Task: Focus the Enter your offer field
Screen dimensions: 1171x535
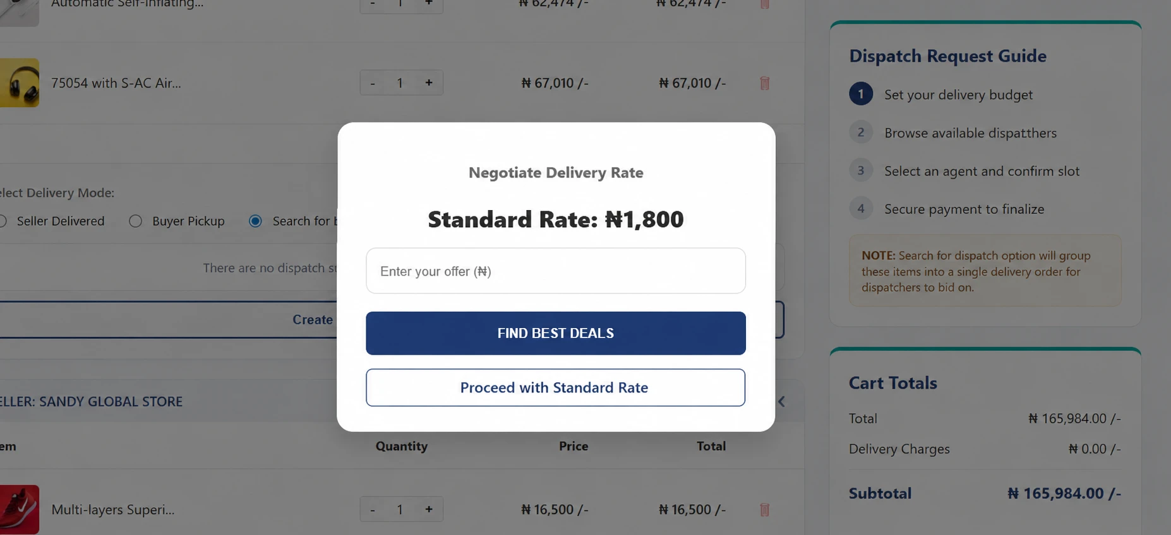Action: coord(556,271)
